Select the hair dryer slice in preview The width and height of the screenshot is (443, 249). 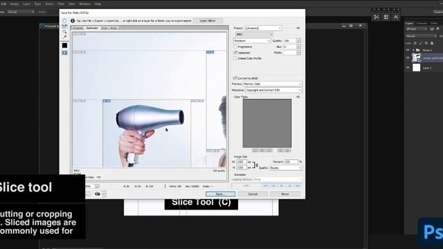click(x=147, y=133)
